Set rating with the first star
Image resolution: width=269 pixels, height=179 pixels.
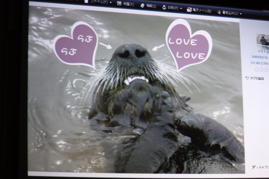tap(257, 69)
